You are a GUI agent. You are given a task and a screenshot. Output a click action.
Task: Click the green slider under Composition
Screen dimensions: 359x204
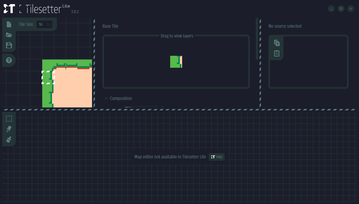coord(128,107)
